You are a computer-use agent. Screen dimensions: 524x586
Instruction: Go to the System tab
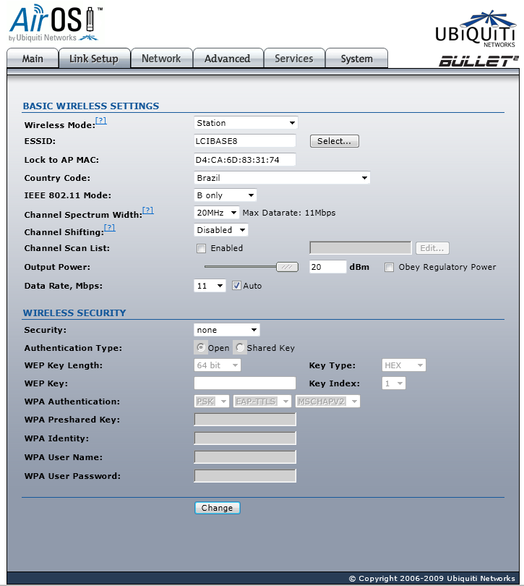(356, 59)
